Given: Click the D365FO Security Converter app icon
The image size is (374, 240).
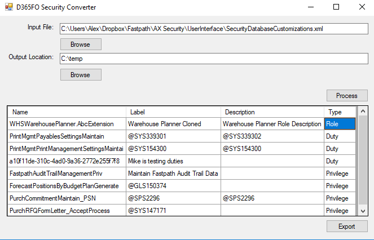Looking at the screenshot, I should point(9,7).
